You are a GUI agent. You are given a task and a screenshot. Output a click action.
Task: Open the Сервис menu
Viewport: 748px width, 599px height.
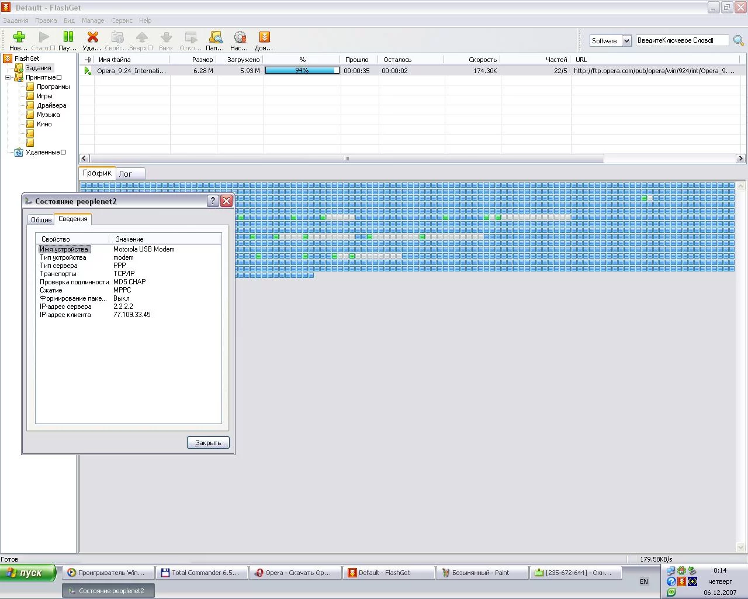pyautogui.click(x=122, y=20)
